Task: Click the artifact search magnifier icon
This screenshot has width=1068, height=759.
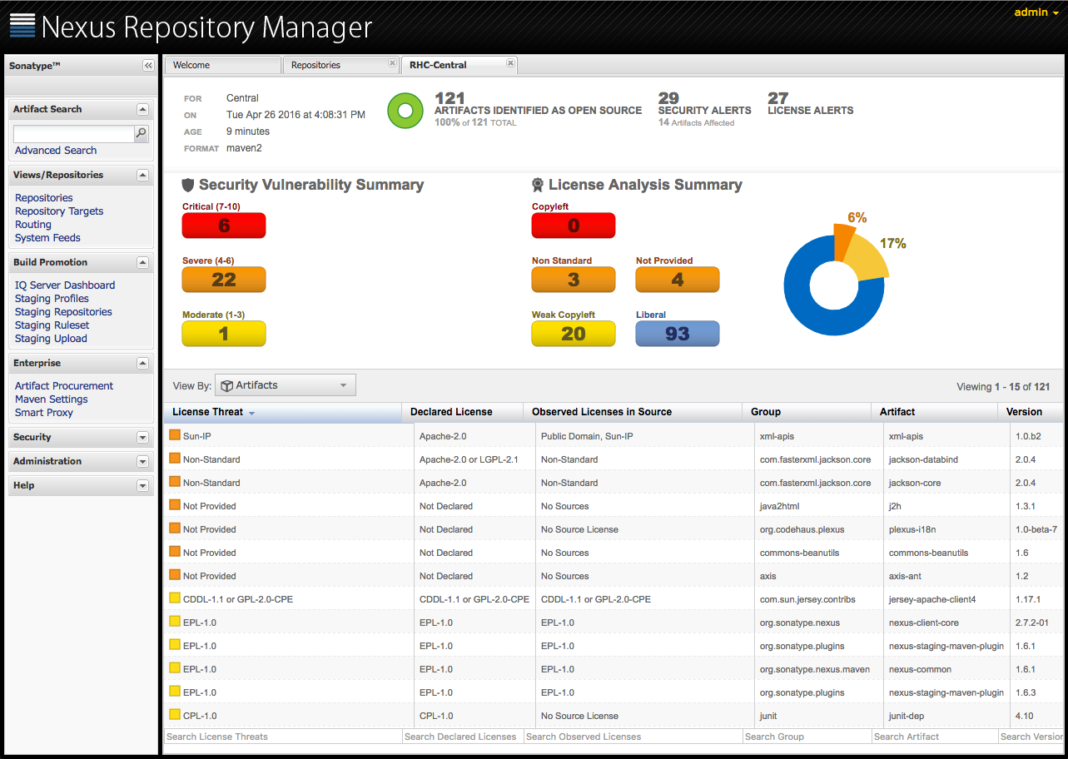Action: click(142, 133)
